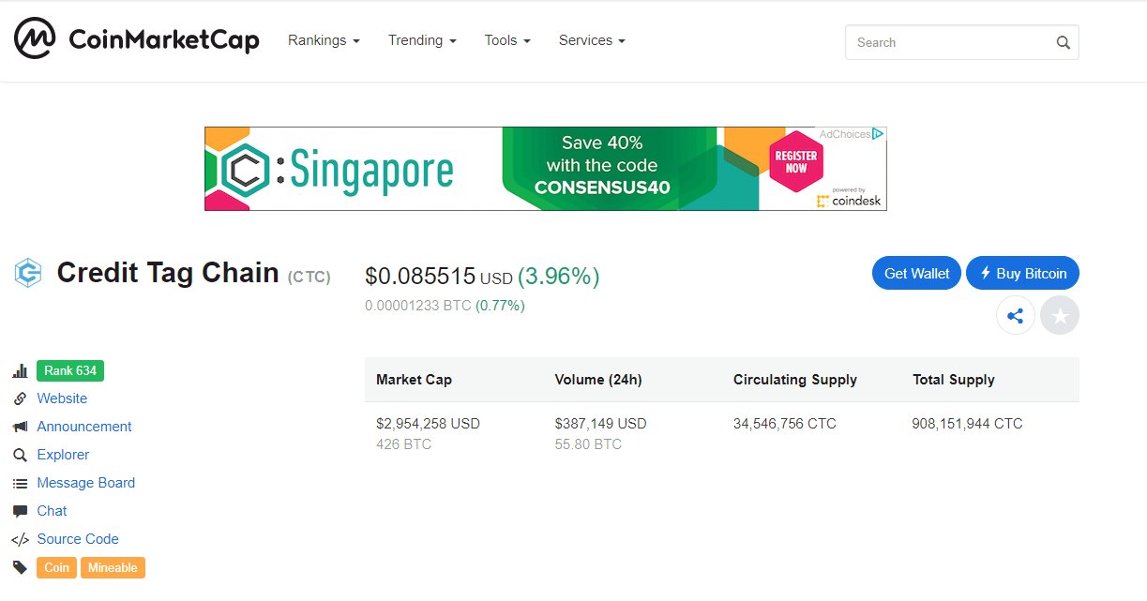Open the Message Board link
This screenshot has width=1147, height=601.
coord(86,483)
